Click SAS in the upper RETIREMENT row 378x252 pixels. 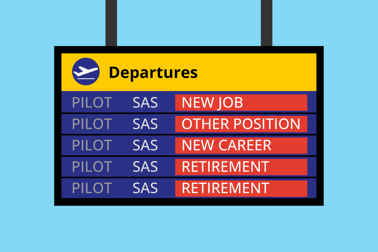145,167
